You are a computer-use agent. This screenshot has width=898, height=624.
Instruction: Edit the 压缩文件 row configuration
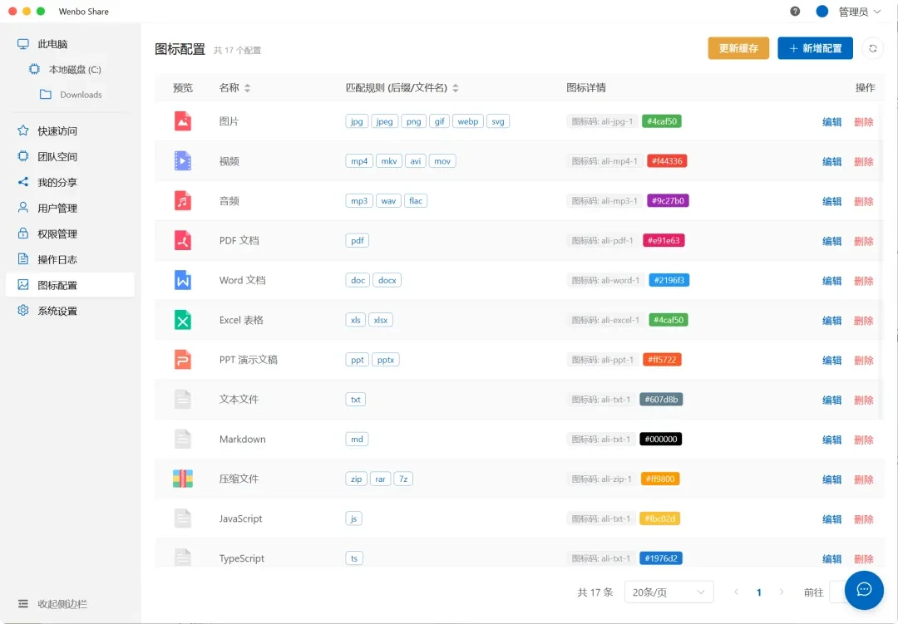click(x=831, y=479)
